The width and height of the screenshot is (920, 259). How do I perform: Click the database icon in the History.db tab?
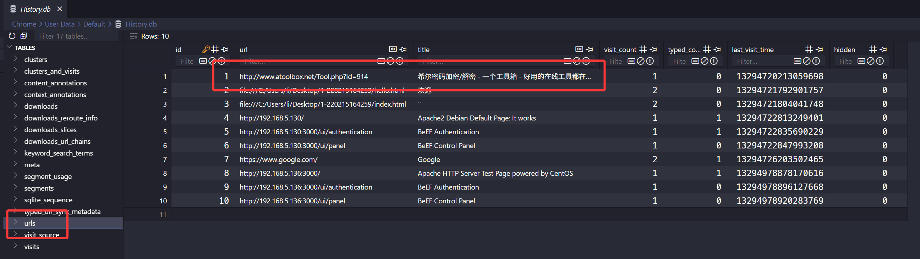(x=13, y=9)
